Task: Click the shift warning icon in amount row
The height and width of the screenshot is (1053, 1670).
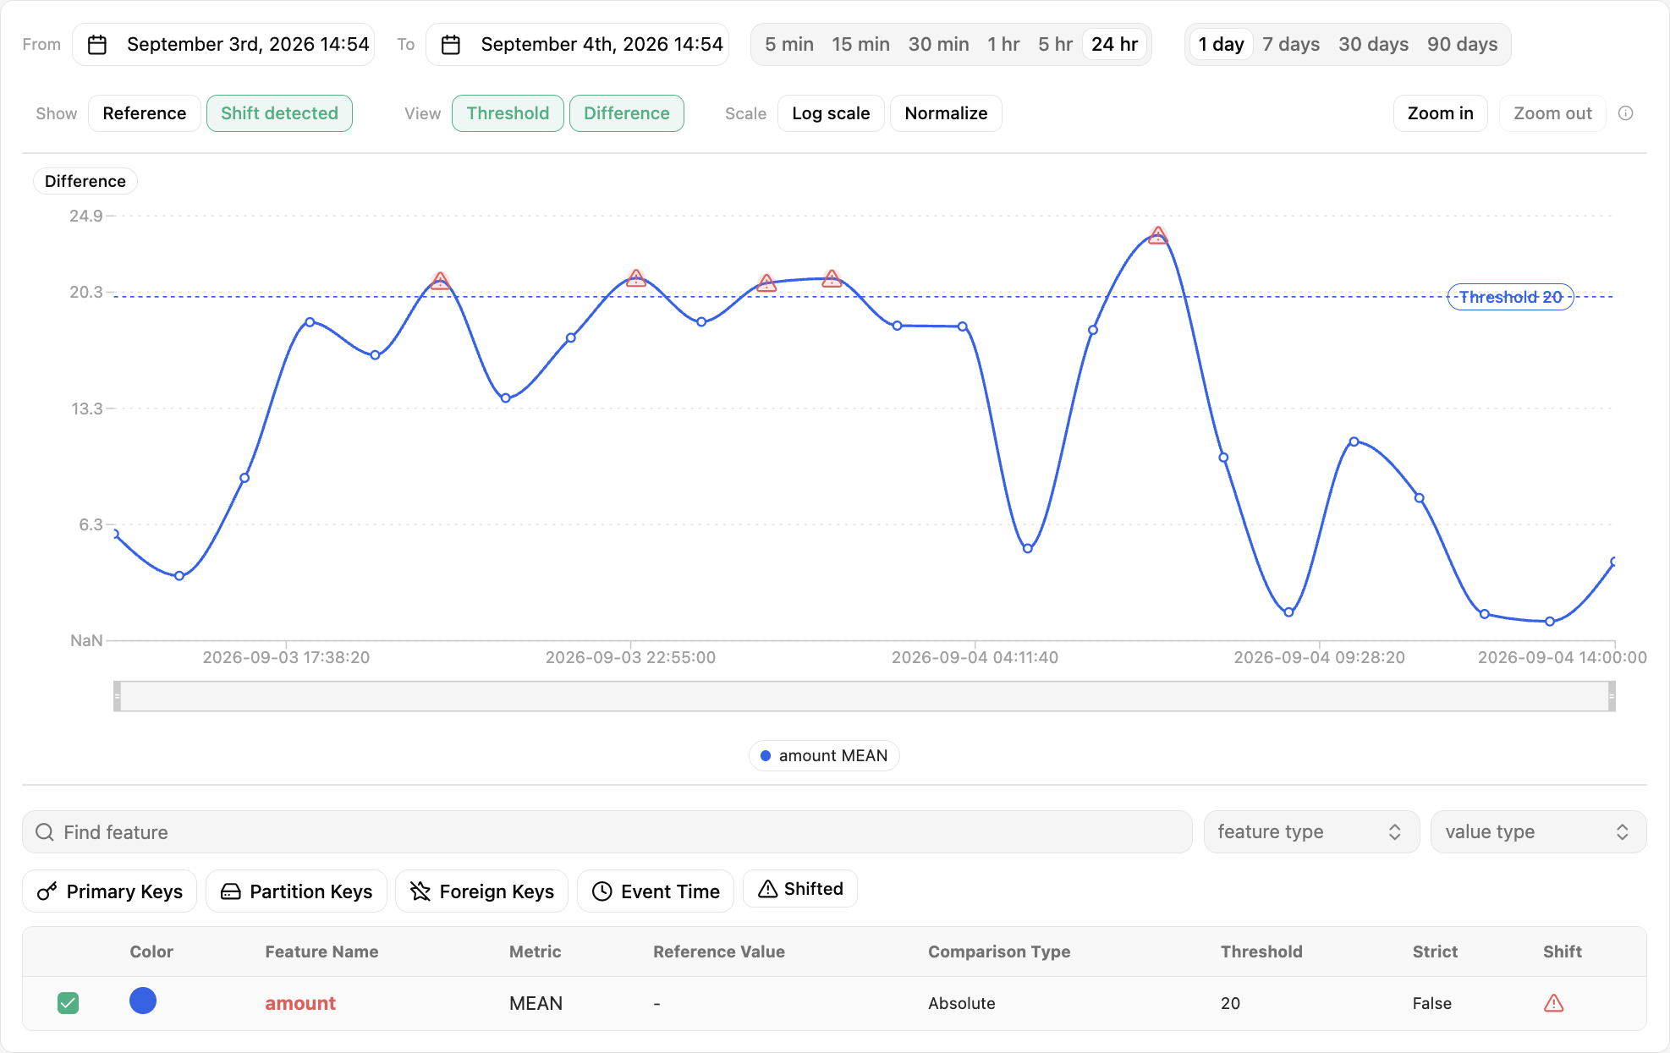Action: [1554, 1003]
